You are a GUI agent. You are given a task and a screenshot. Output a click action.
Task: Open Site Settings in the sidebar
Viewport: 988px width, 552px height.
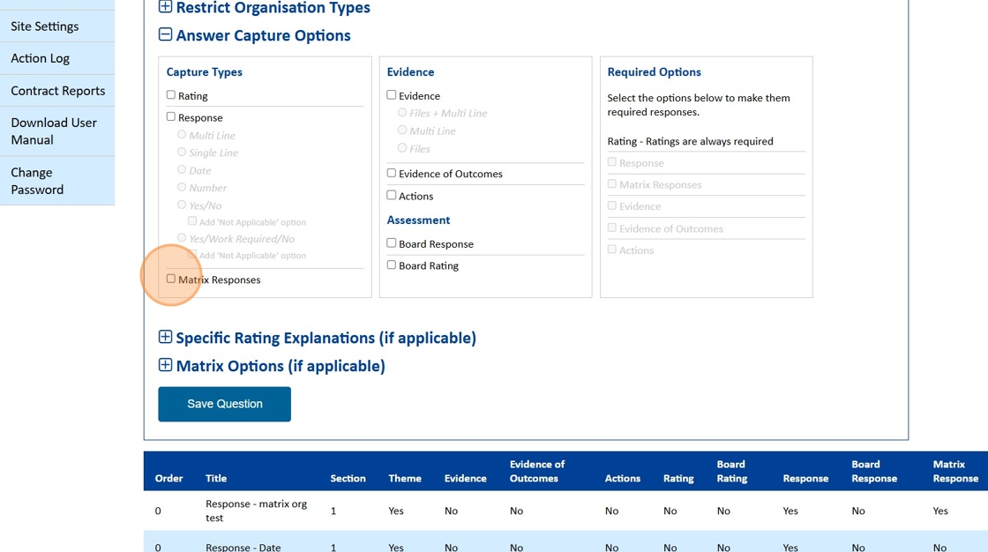[x=45, y=26]
